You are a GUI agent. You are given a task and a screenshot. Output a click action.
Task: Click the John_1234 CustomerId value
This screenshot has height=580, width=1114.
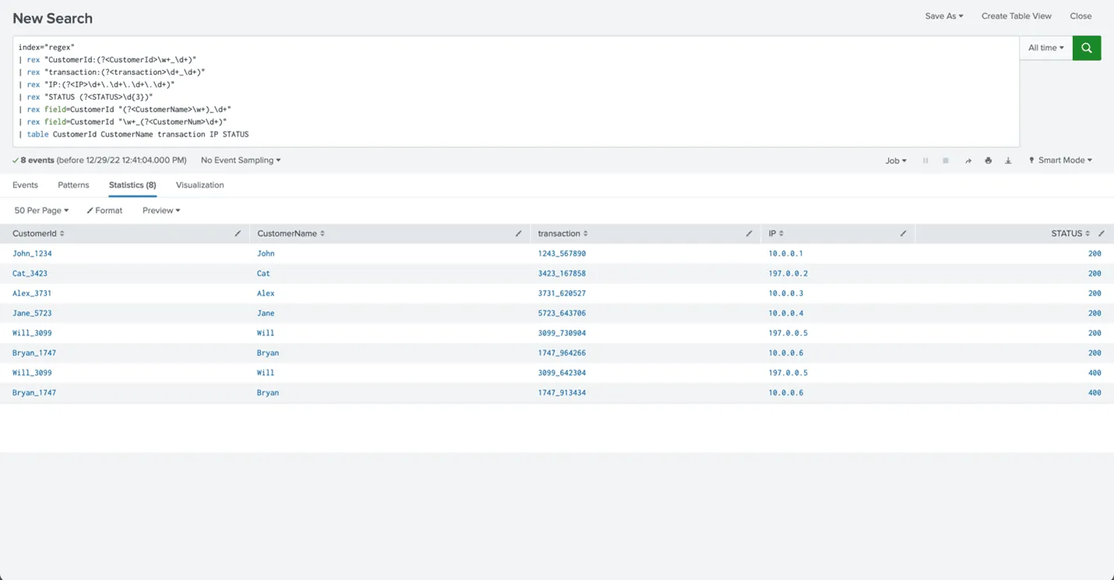[x=32, y=253]
